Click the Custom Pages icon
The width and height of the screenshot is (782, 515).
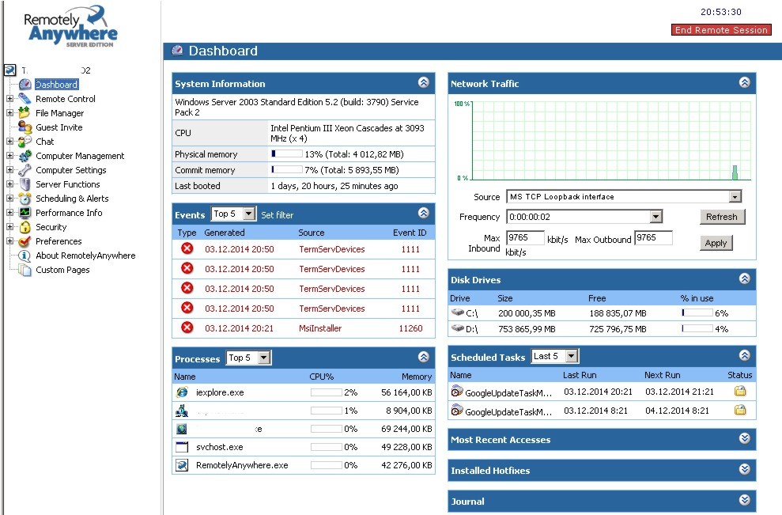(x=25, y=270)
